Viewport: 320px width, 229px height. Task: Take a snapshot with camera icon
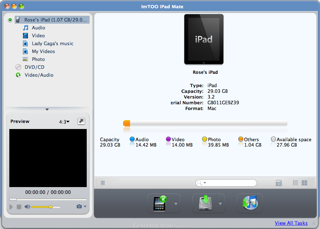pos(79,206)
